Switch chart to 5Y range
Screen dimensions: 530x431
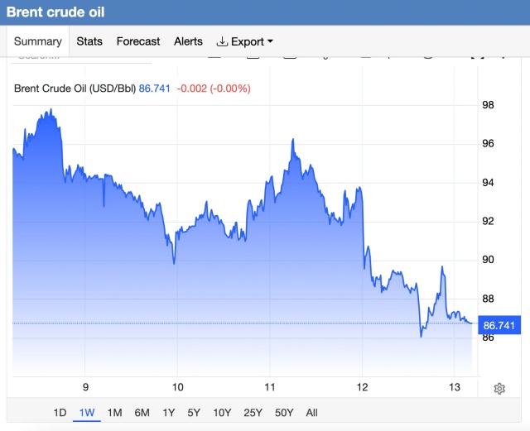click(194, 413)
